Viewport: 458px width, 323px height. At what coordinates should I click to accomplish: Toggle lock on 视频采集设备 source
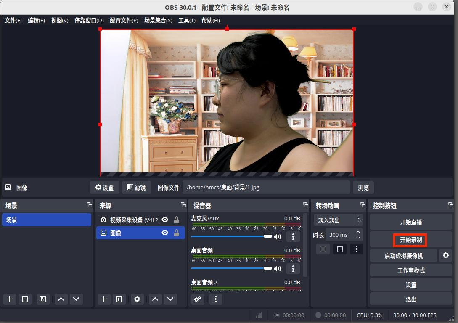coord(176,220)
